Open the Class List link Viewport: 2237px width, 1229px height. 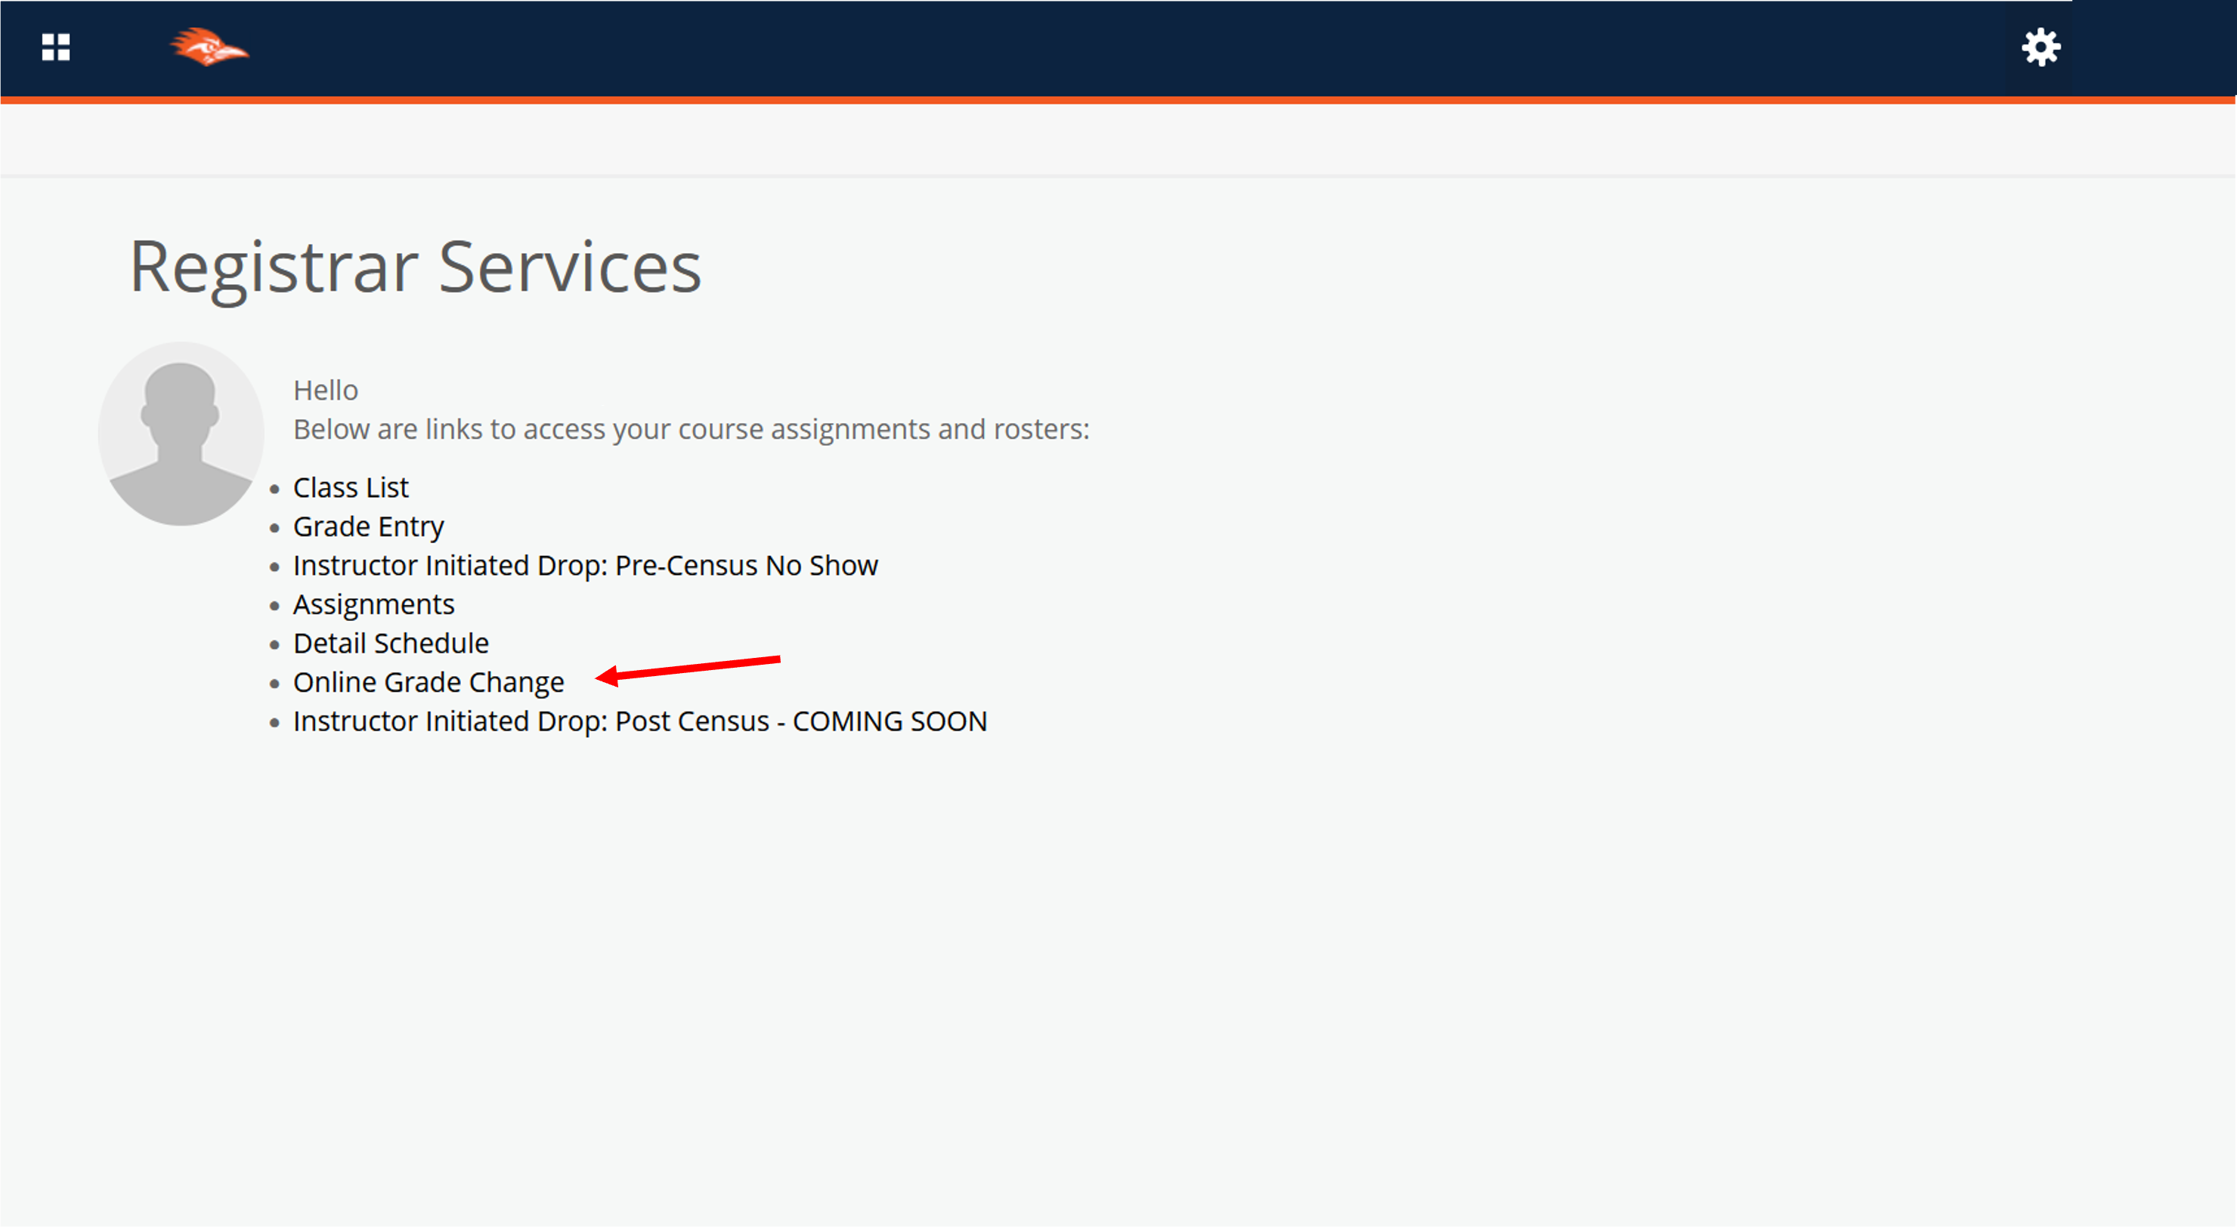click(x=350, y=488)
